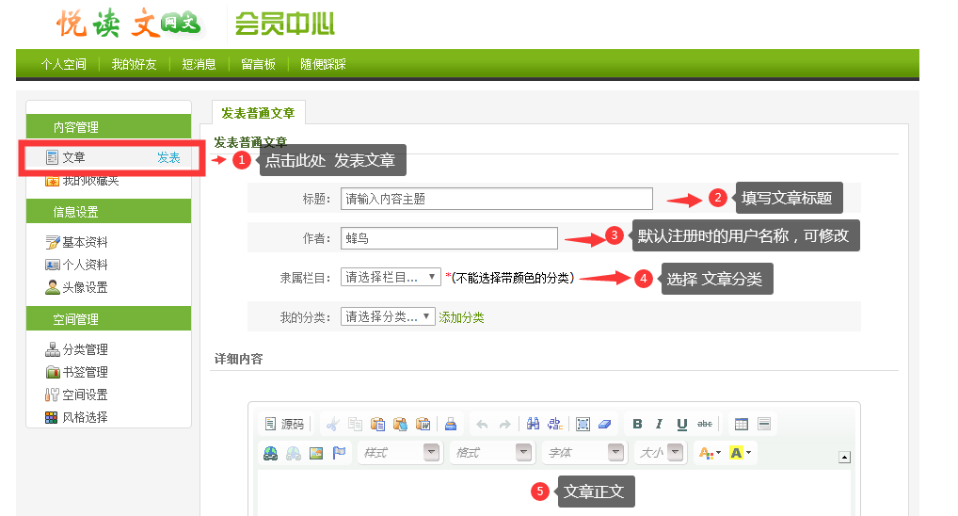
Task: Click the Print icon in the editor toolbar
Action: pyautogui.click(x=450, y=425)
